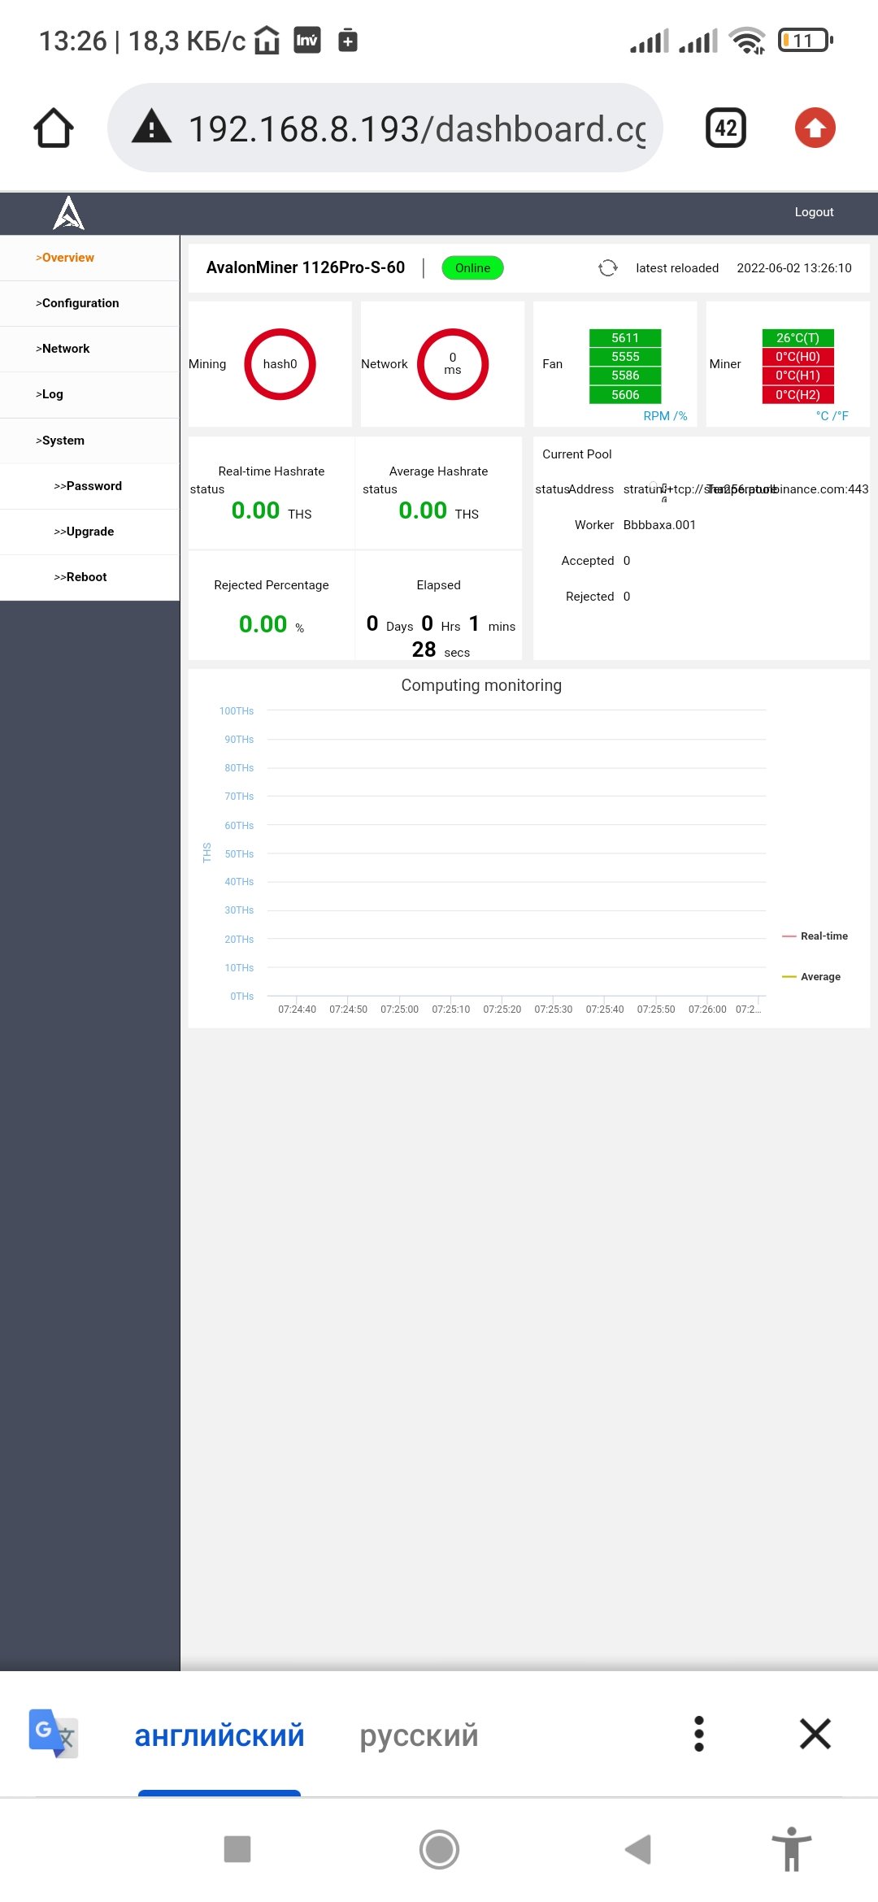Open the Configuration menu item

(x=89, y=303)
